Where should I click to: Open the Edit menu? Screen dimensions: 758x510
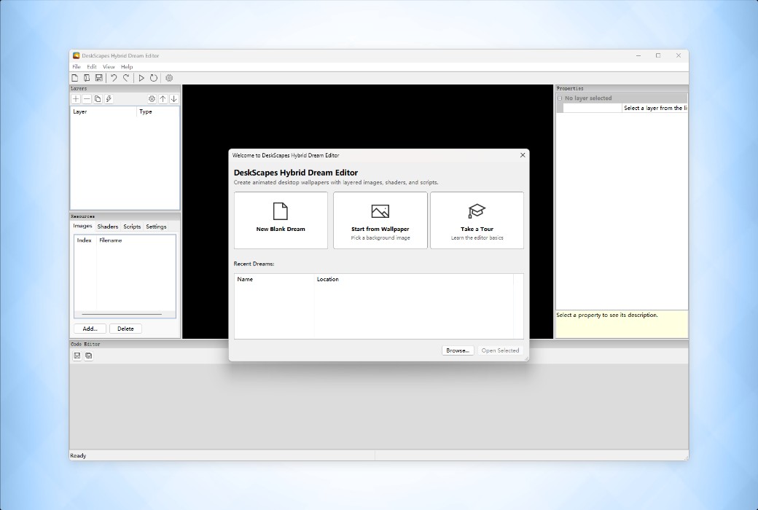[92, 67]
